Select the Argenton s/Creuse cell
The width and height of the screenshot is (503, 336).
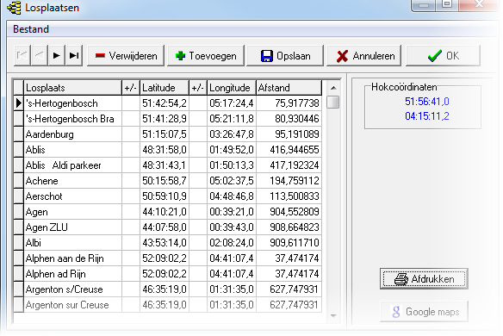coord(73,289)
